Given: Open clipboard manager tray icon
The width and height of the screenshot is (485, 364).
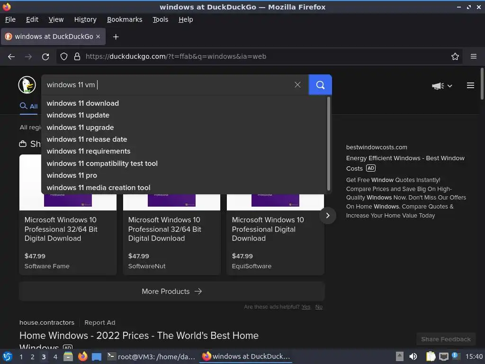Looking at the screenshot, I should (x=431, y=356).
